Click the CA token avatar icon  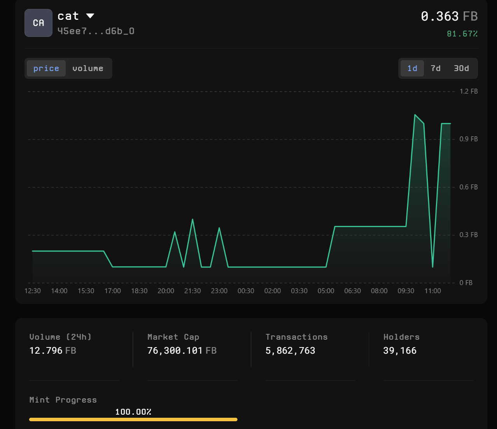[38, 23]
